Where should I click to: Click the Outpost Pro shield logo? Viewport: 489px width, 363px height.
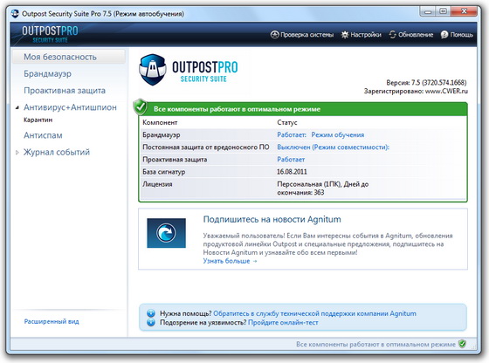pos(152,70)
